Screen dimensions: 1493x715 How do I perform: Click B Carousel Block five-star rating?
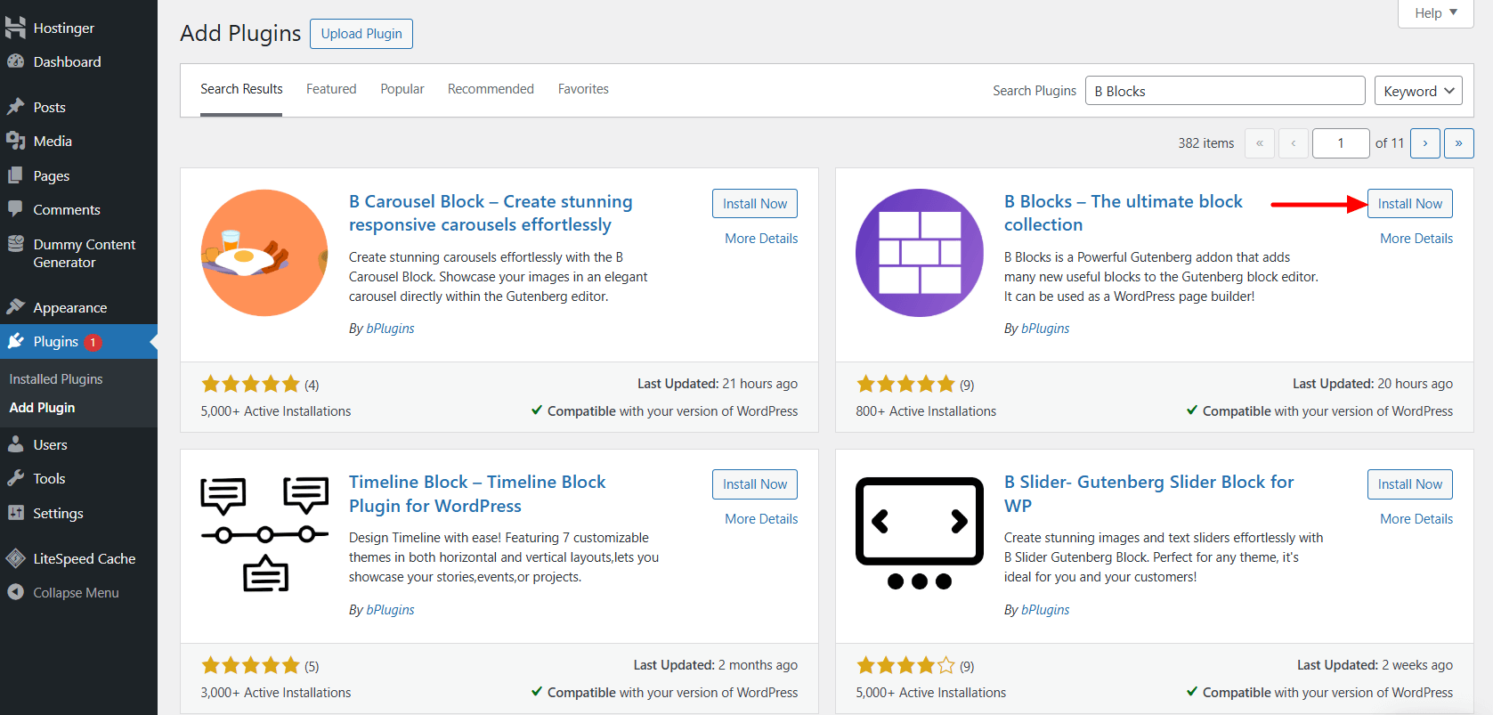(250, 385)
